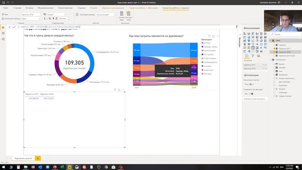Toggle the keep all filters switch

point(251,93)
